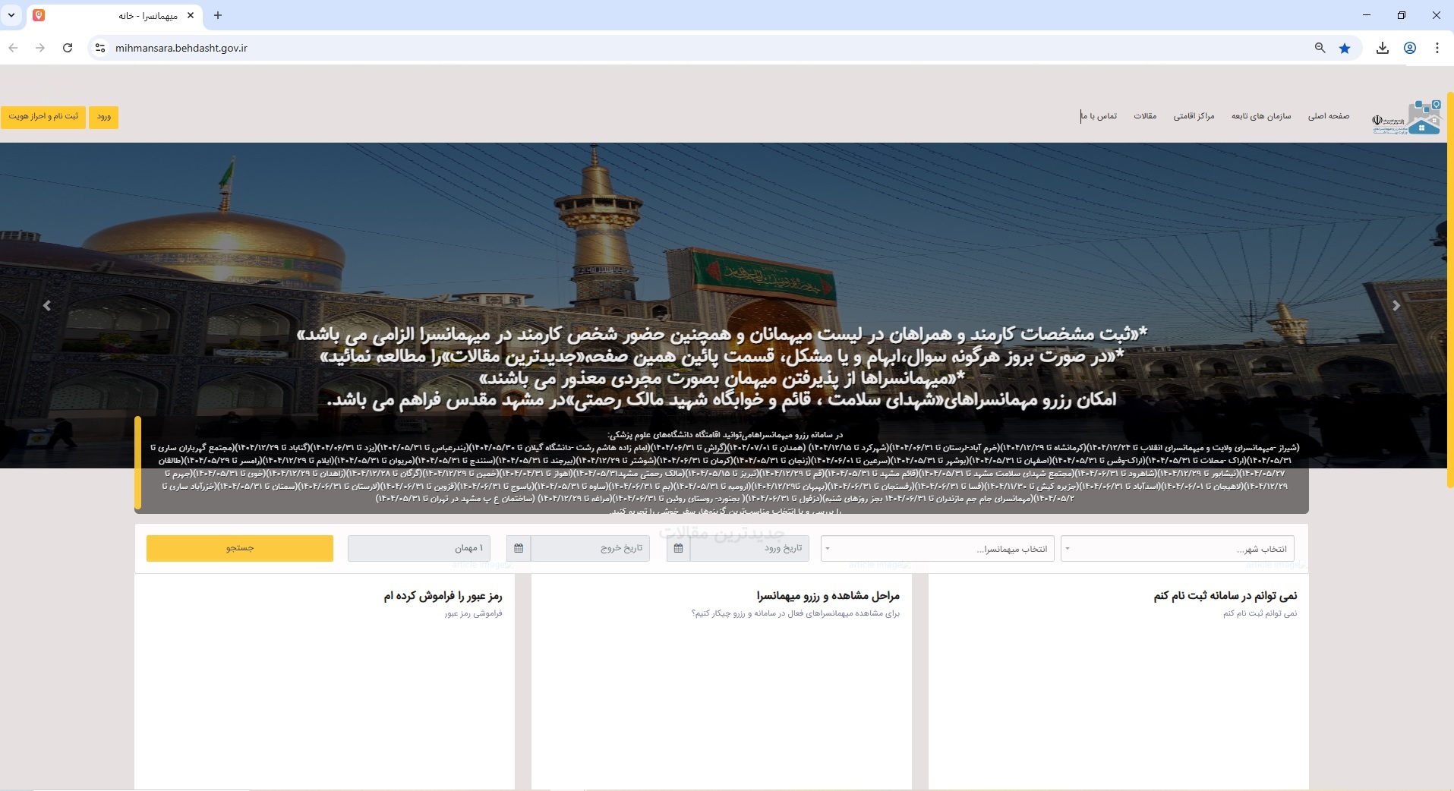Click the yellow جستجو search button

point(240,548)
